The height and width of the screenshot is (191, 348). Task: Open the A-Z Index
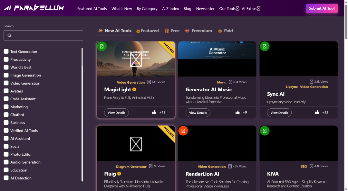click(x=170, y=9)
